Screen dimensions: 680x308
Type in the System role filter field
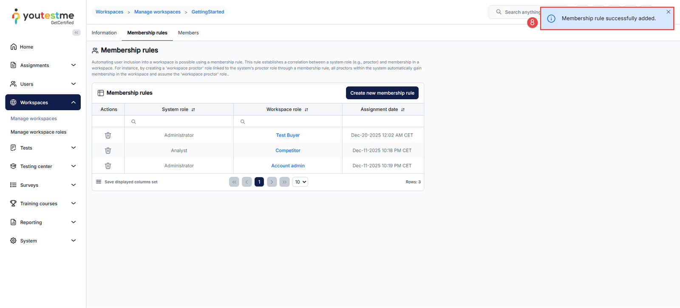tap(183, 122)
